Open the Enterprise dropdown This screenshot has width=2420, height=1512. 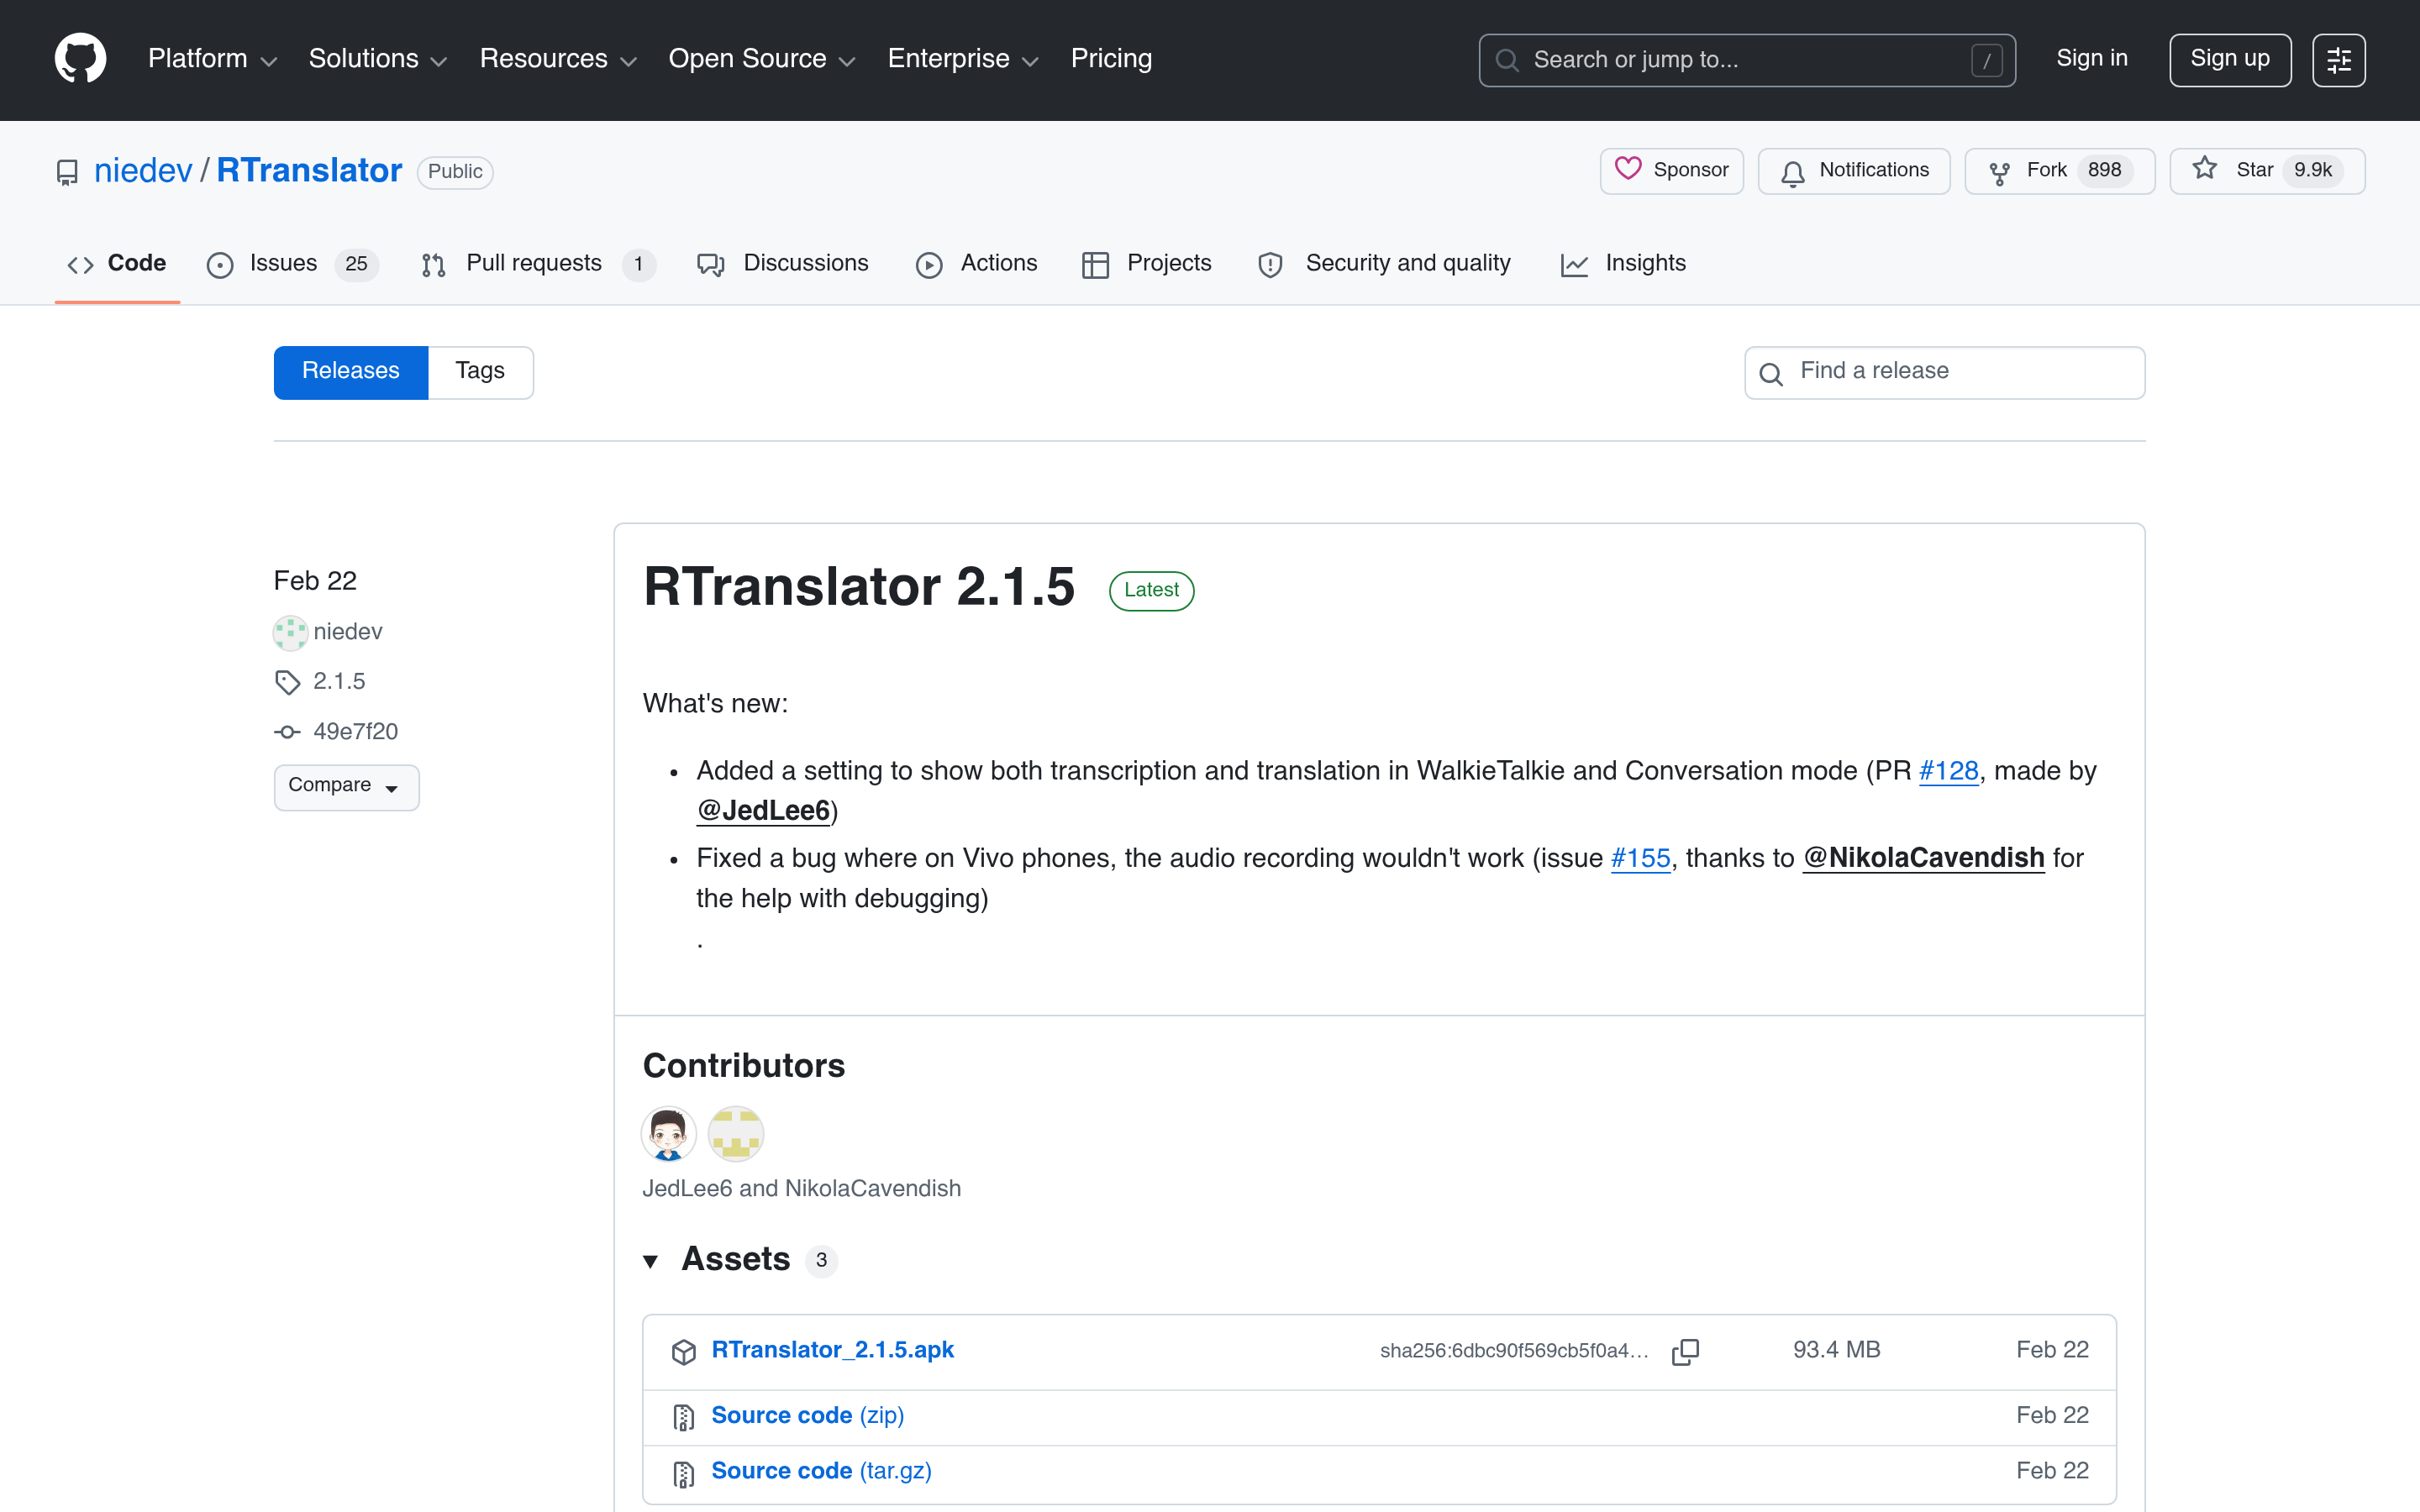(963, 59)
